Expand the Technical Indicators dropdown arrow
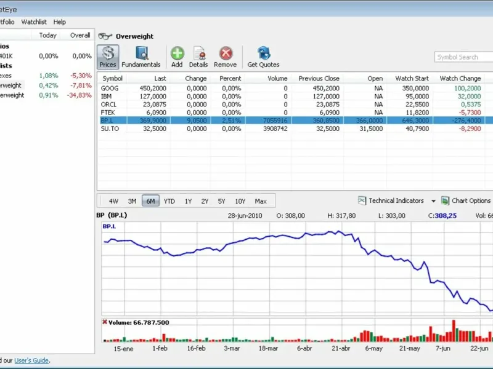493x369 pixels. tap(433, 201)
